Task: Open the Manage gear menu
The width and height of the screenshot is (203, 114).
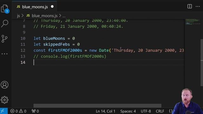Action: click(x=4, y=100)
